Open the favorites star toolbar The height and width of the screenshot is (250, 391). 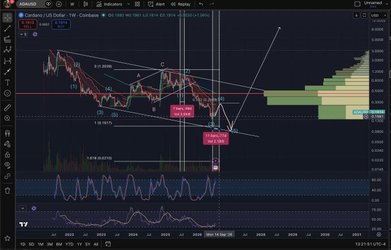[7, 238]
